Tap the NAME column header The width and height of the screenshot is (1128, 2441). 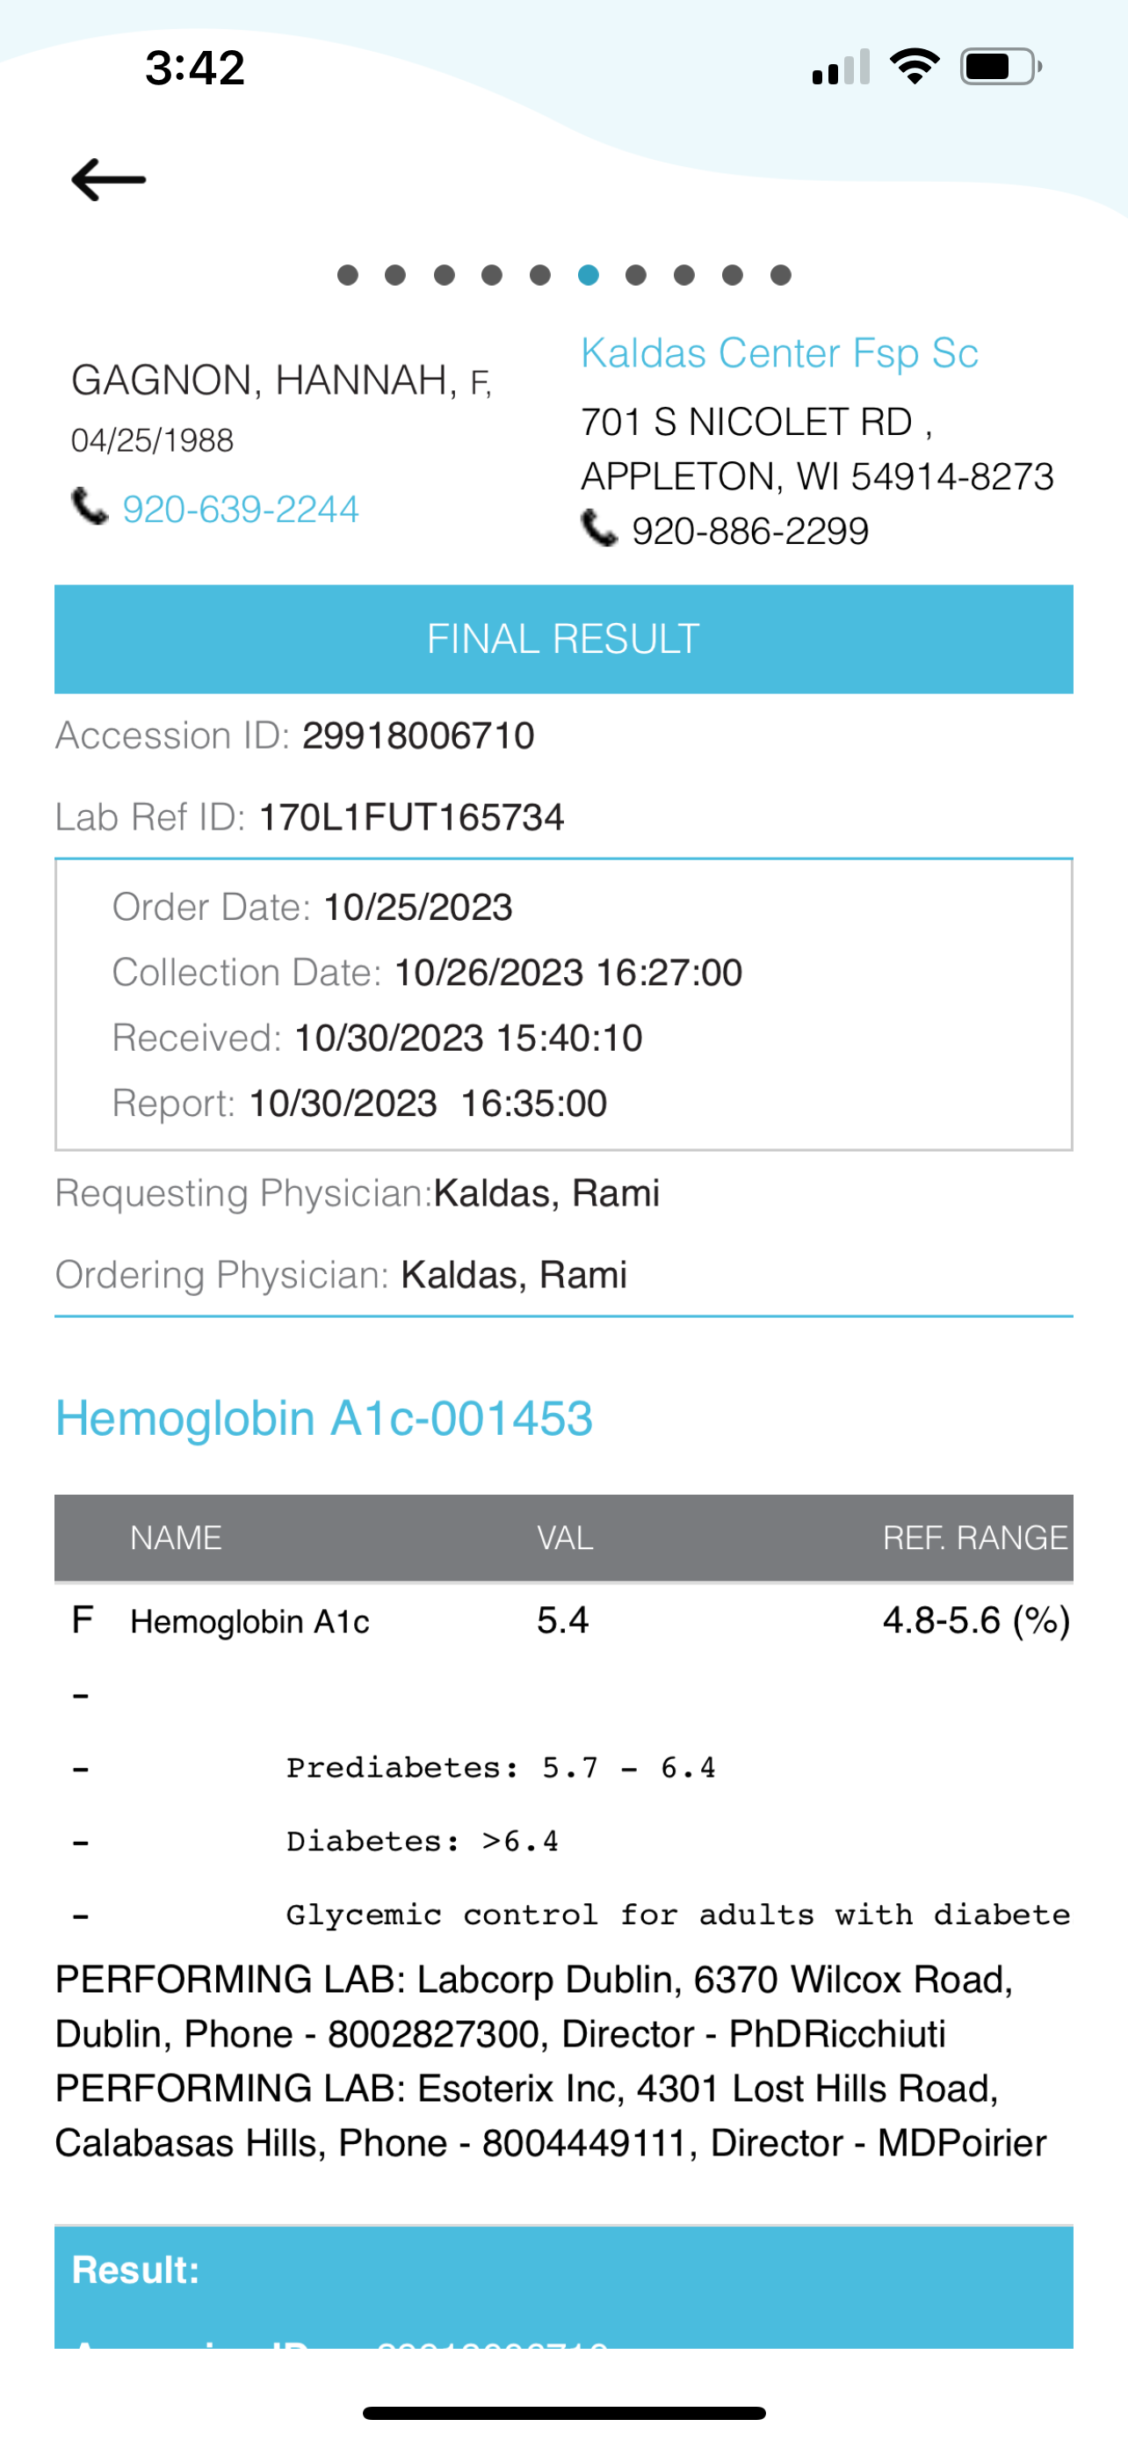click(177, 1537)
